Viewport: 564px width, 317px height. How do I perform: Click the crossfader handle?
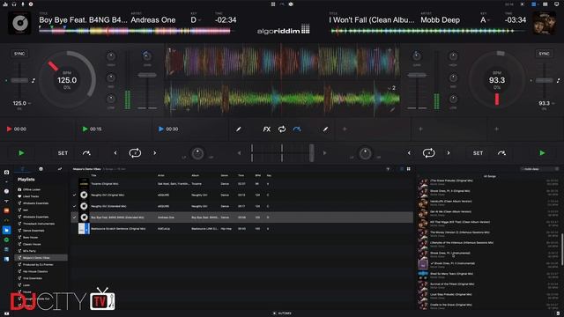[x=312, y=153]
